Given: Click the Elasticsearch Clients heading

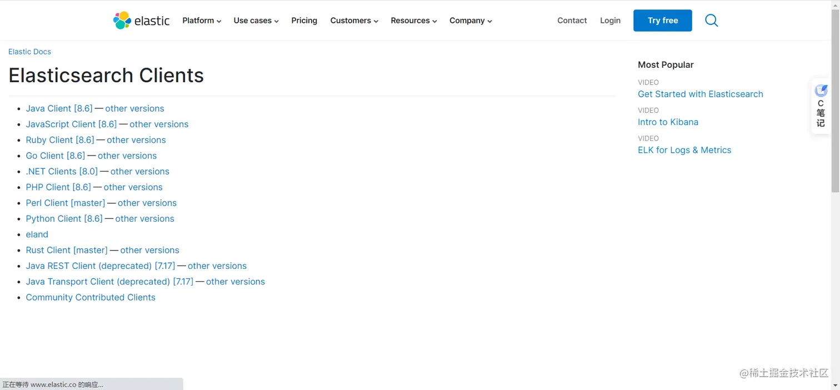Looking at the screenshot, I should [106, 75].
